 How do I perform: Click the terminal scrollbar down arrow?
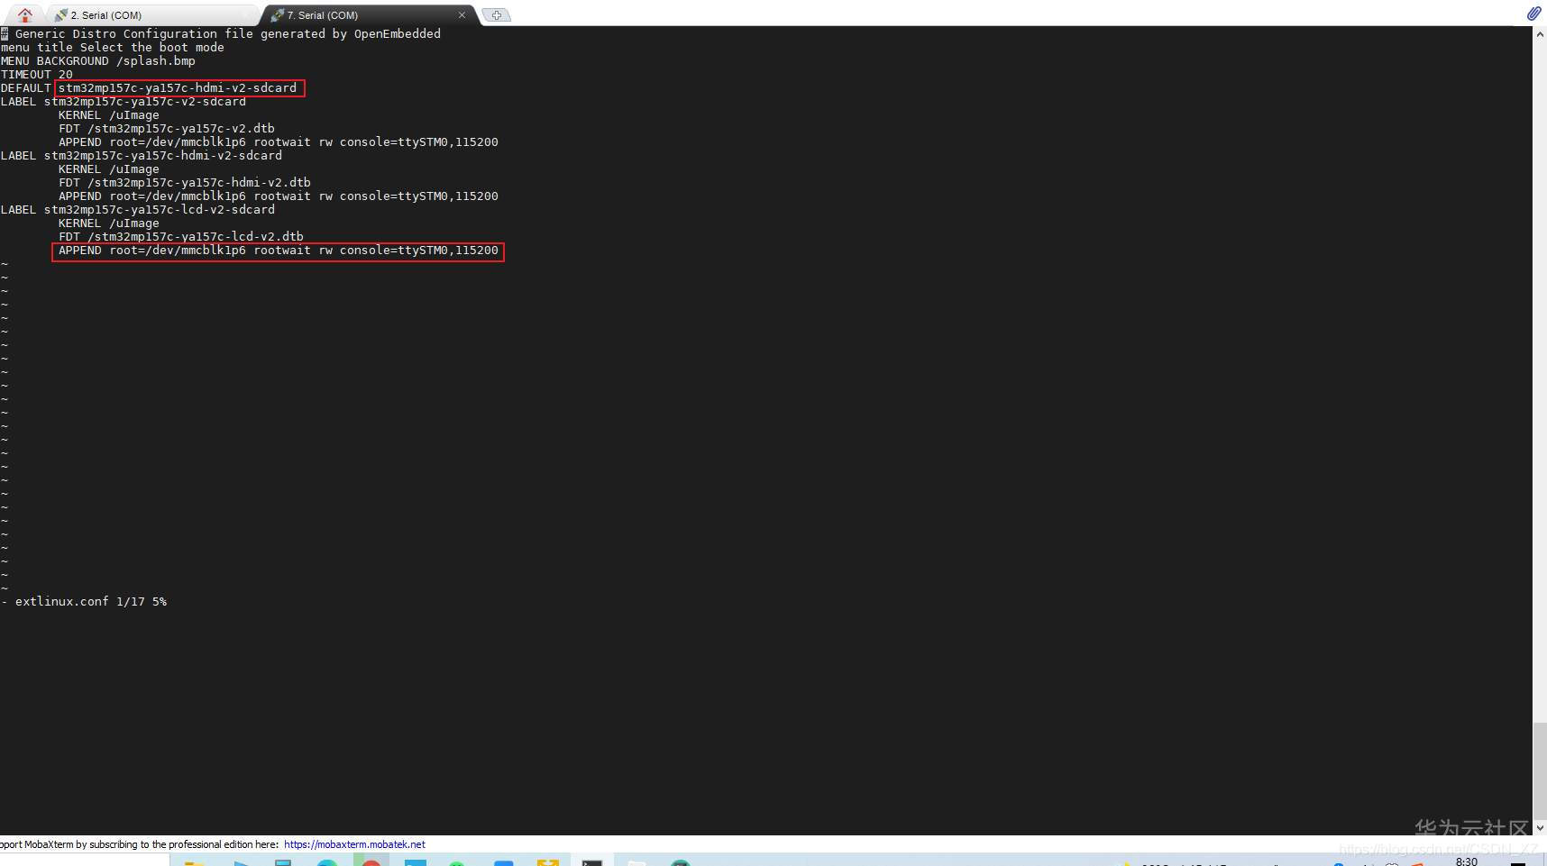[x=1540, y=827]
